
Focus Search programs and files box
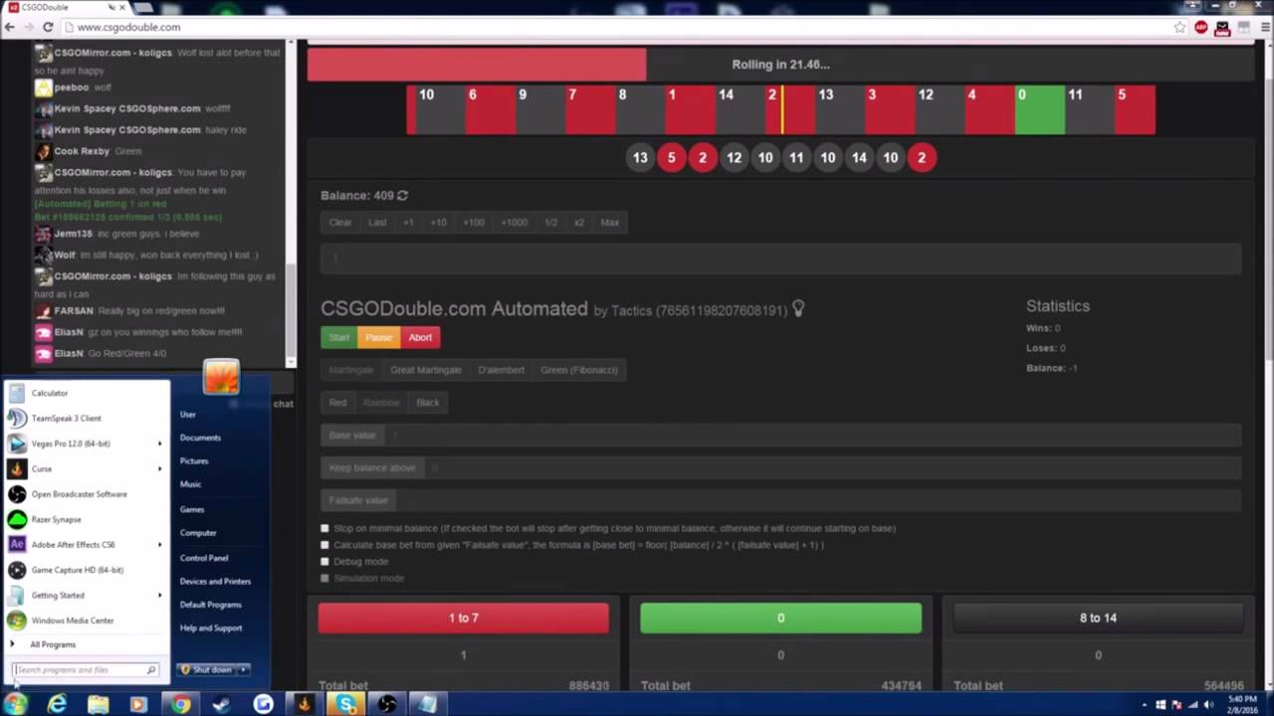(86, 670)
